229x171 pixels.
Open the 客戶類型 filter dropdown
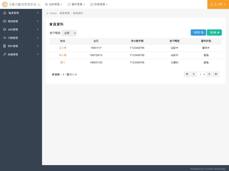pyautogui.click(x=69, y=33)
